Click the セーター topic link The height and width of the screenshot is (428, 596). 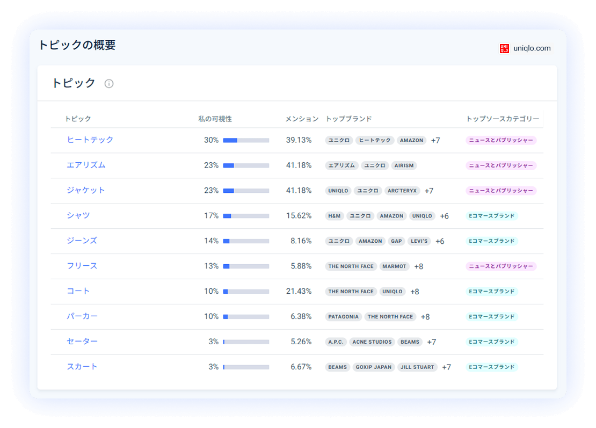click(82, 342)
